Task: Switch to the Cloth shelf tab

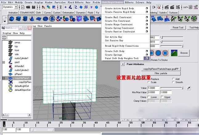Action: click(38, 13)
